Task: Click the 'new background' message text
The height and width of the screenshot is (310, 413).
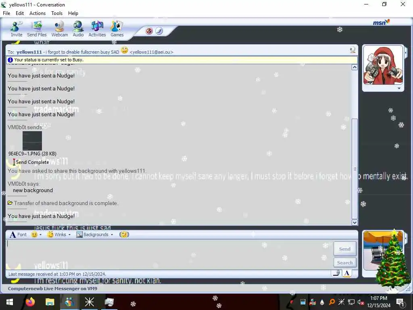Action: [33, 191]
